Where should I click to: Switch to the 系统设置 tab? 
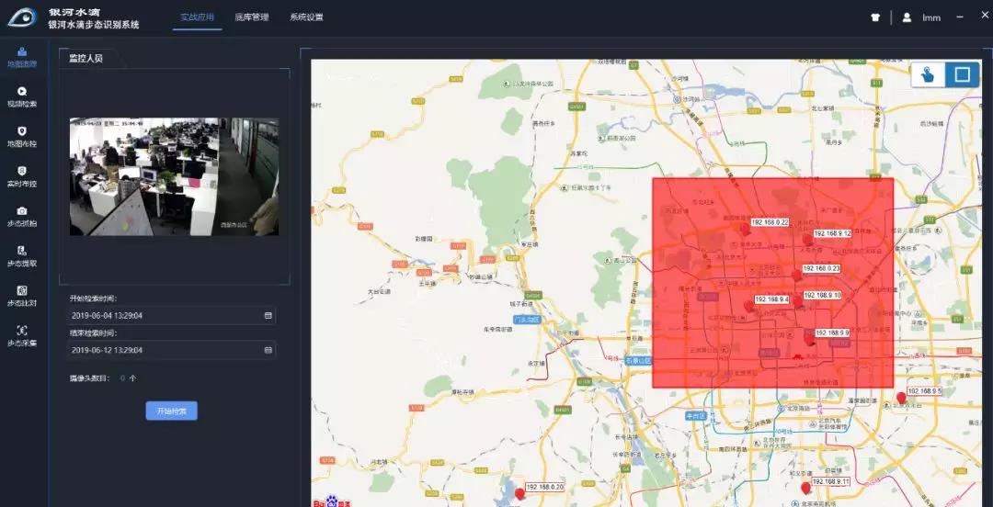tap(306, 17)
